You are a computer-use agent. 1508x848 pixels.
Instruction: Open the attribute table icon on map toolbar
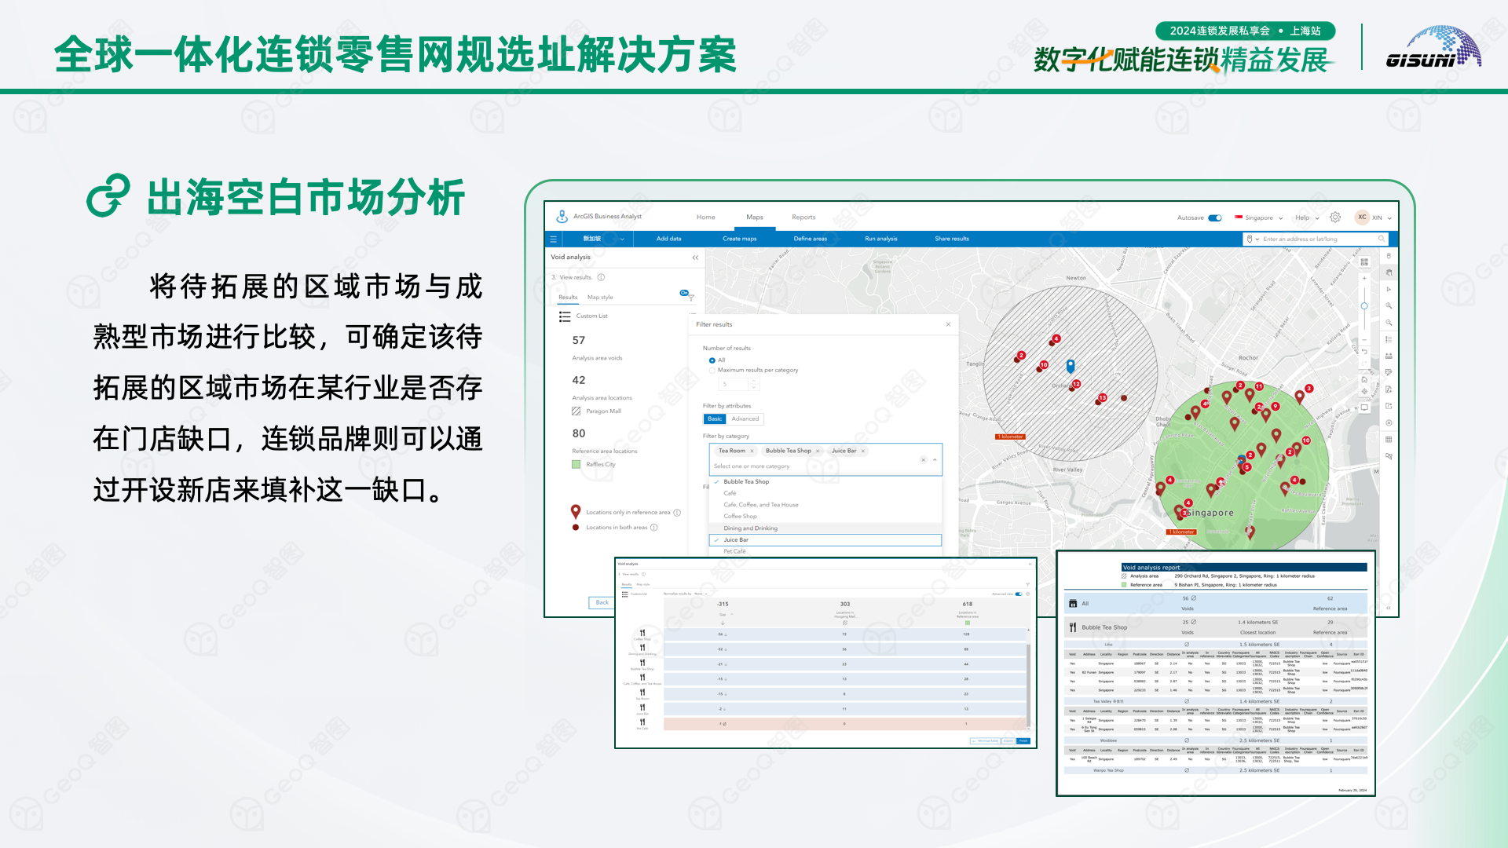click(x=1389, y=440)
